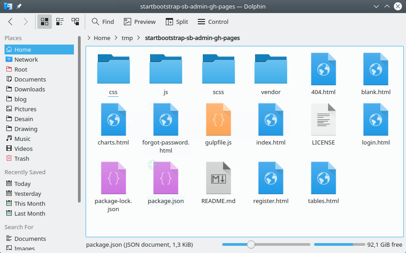Screen dimensions: 406x253
Task: Click the green plus selection marker on package.json
Action: pos(152,164)
